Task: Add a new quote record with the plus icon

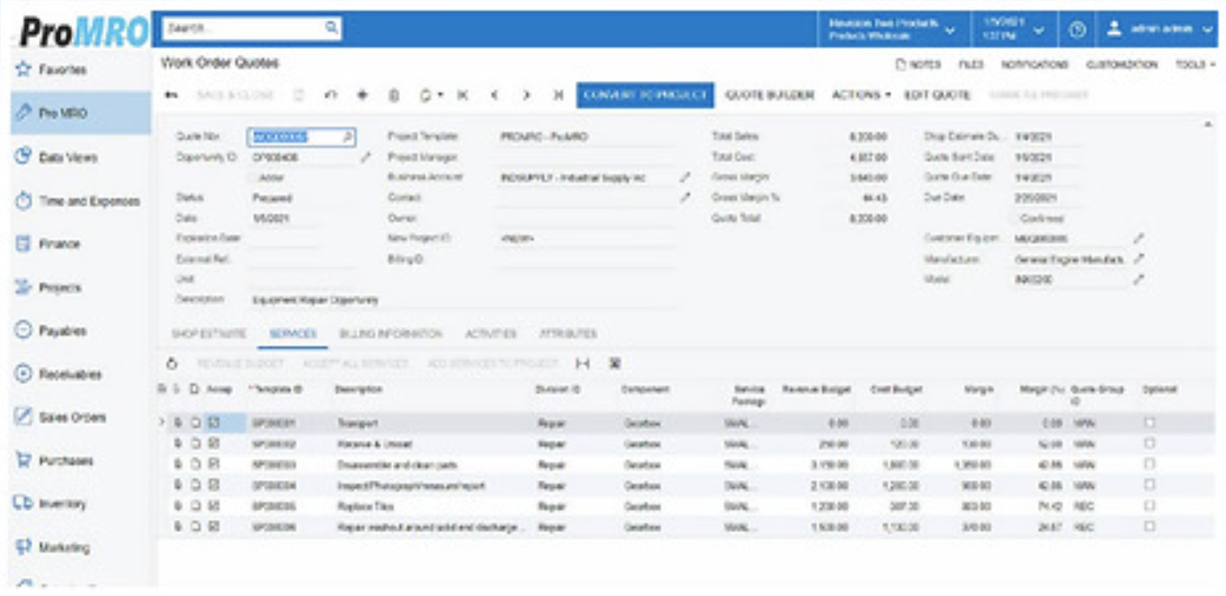Action: 363,95
